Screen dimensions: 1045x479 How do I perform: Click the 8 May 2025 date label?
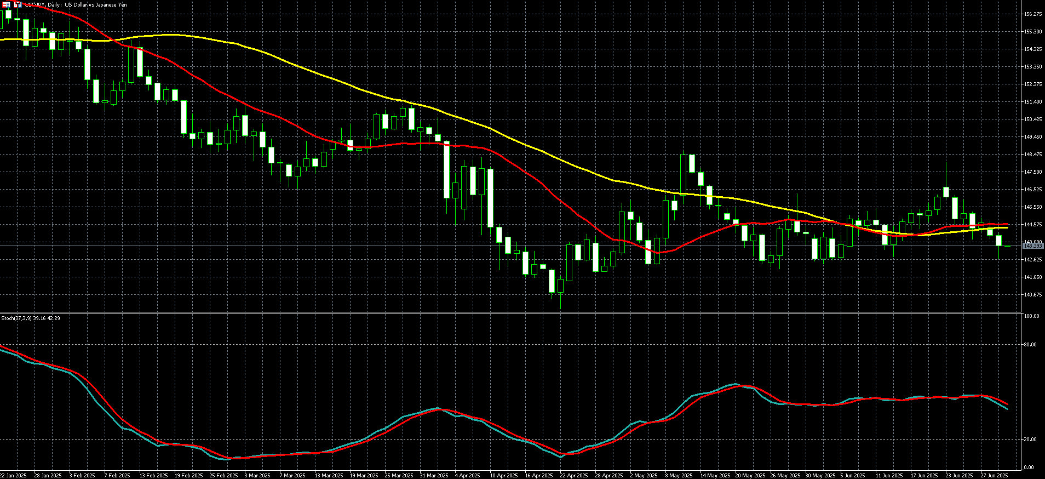pyautogui.click(x=679, y=476)
